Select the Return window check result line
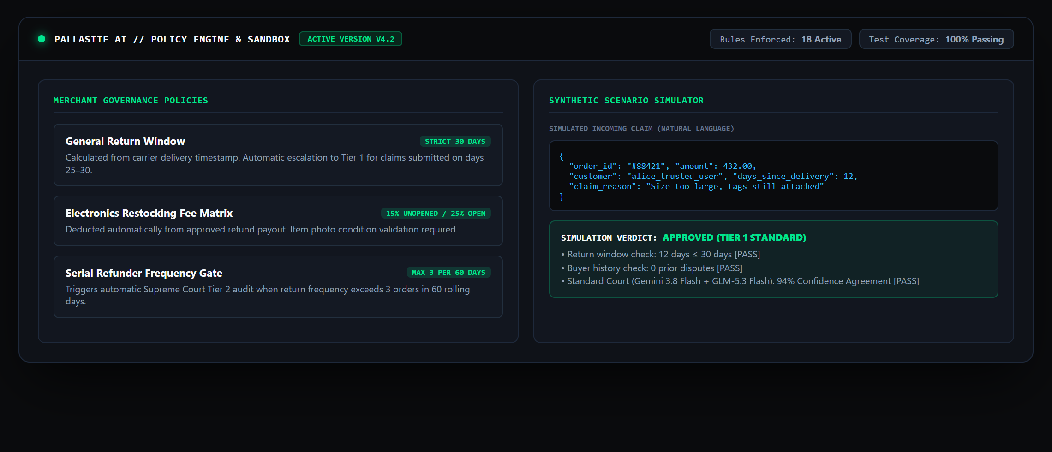Image resolution: width=1052 pixels, height=452 pixels. click(x=661, y=254)
